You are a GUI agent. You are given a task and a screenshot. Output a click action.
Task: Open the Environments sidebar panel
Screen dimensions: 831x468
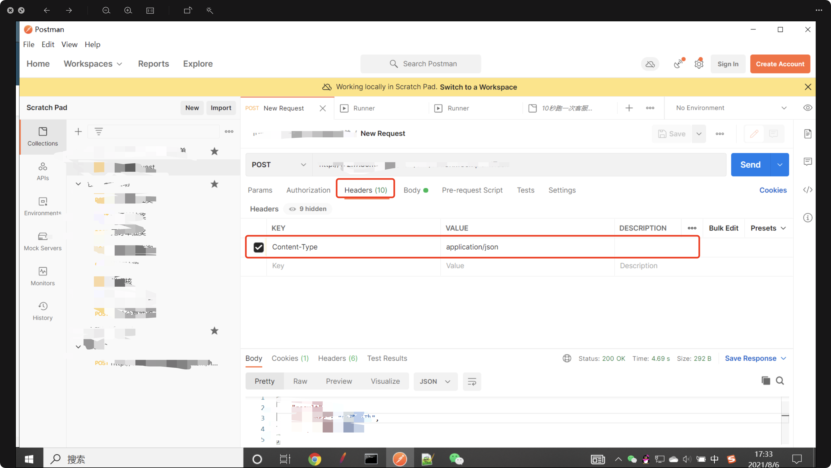(43, 207)
